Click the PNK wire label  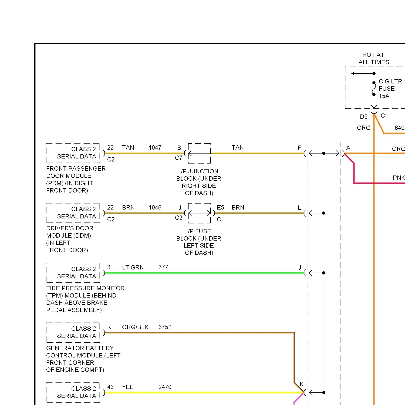[x=399, y=178]
